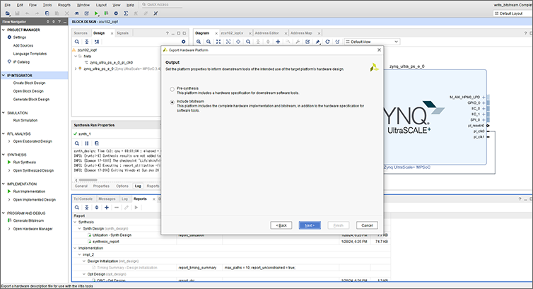Collapse the SIMULATION section
This screenshot has height=289, width=533.
[4, 113]
